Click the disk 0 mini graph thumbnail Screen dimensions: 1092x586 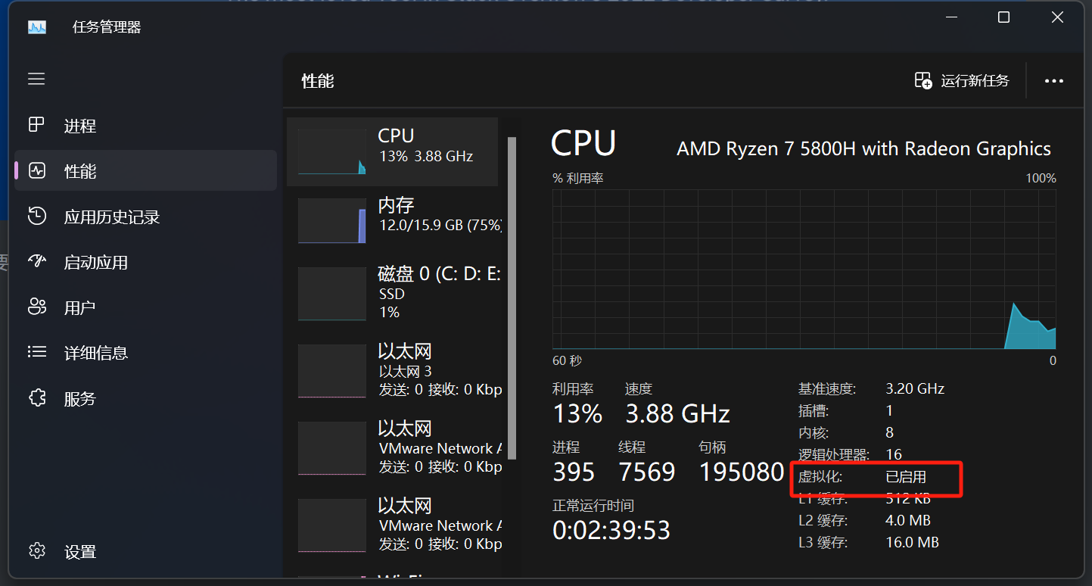click(x=331, y=294)
